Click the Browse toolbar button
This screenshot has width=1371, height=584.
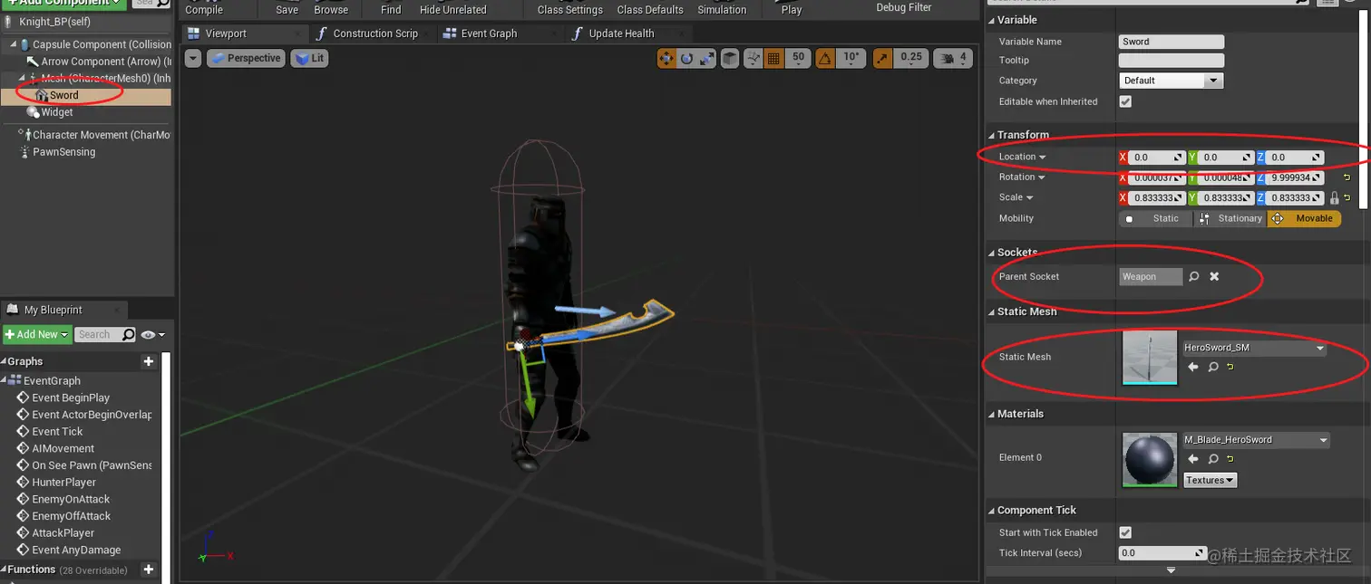pos(331,9)
